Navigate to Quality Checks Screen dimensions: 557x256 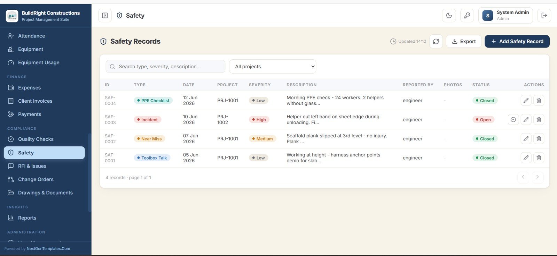44,139
